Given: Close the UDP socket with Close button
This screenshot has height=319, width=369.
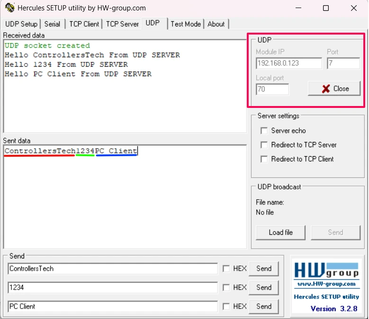Looking at the screenshot, I should (x=334, y=89).
